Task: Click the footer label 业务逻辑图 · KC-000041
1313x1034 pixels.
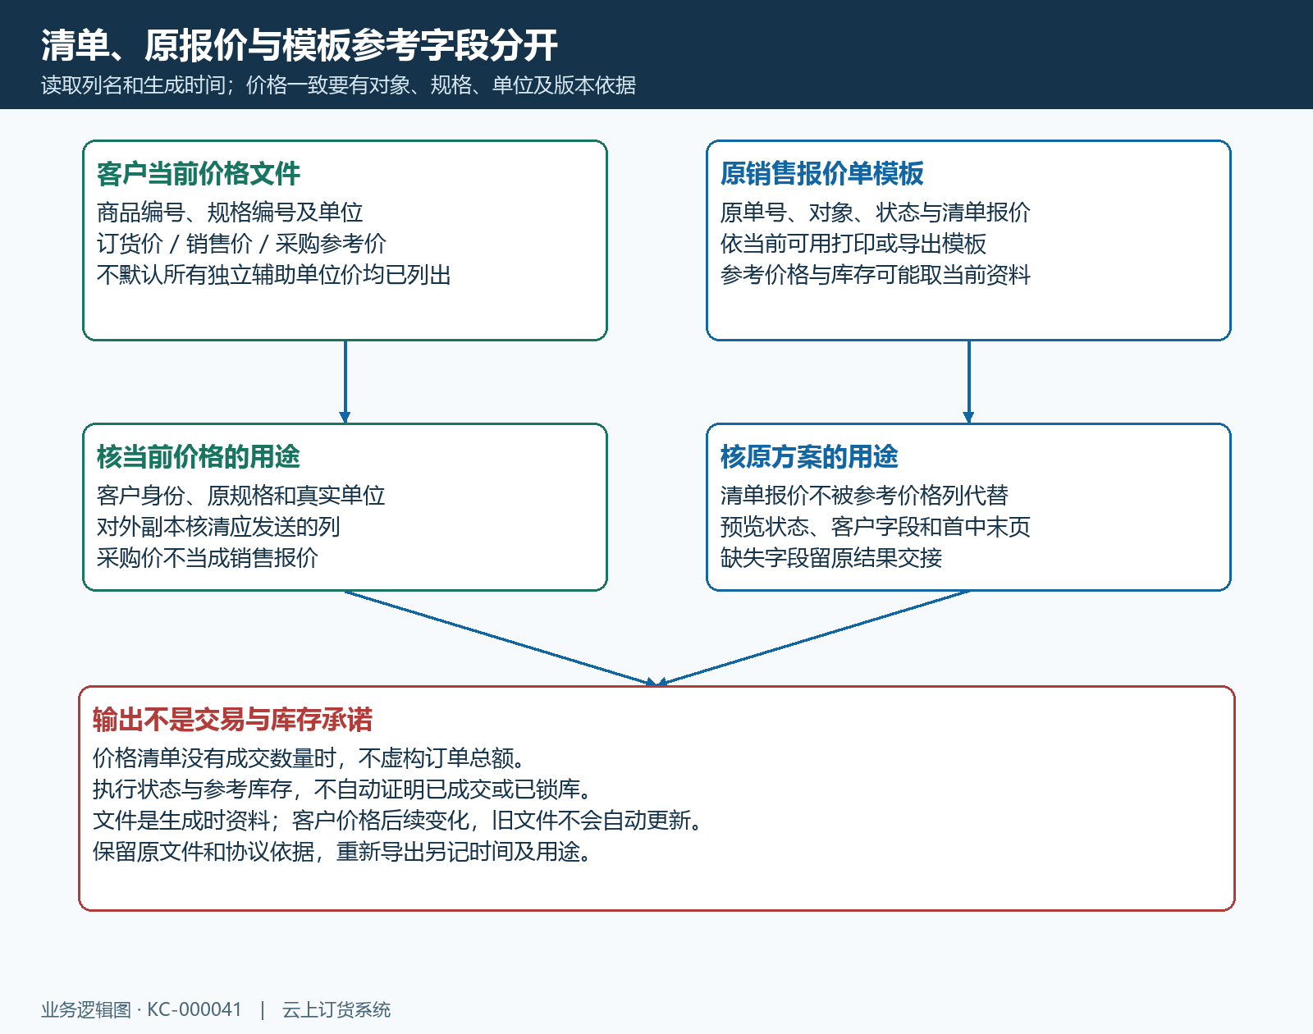Action: pos(142,1009)
